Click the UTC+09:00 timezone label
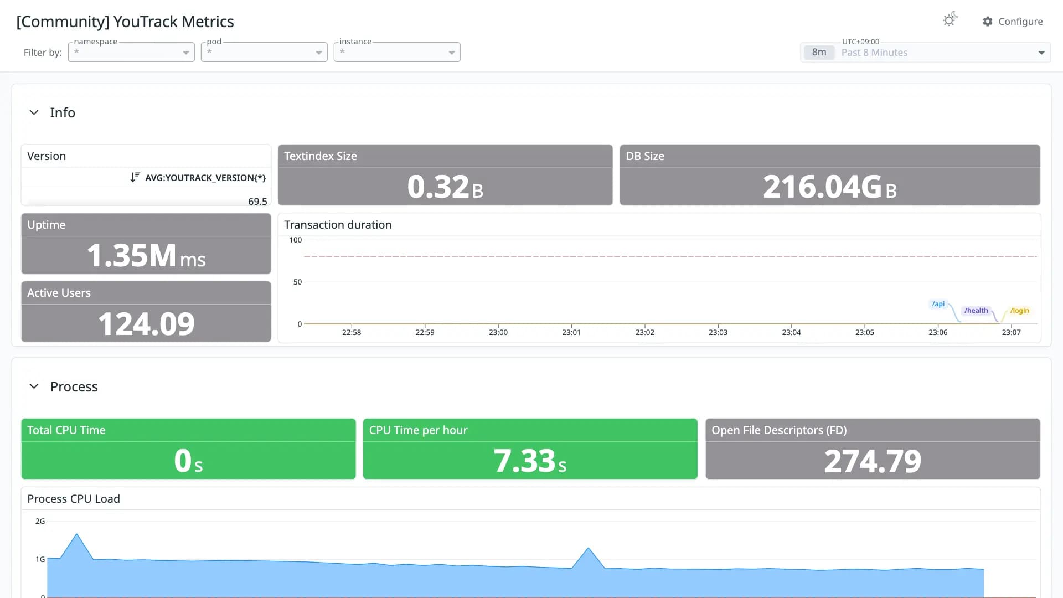 click(860, 42)
